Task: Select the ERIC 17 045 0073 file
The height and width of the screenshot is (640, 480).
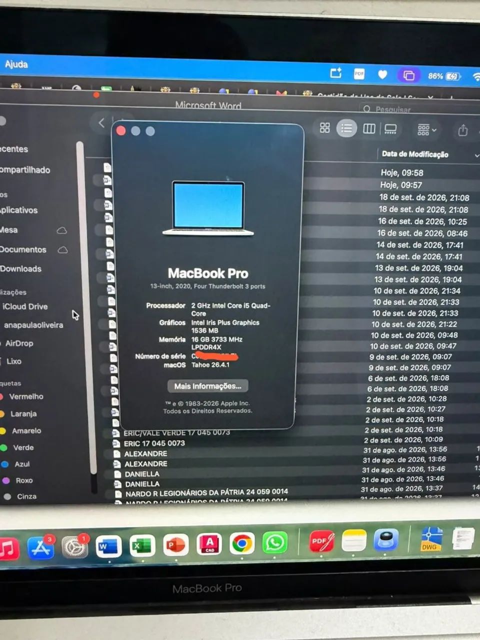Action: 154,443
